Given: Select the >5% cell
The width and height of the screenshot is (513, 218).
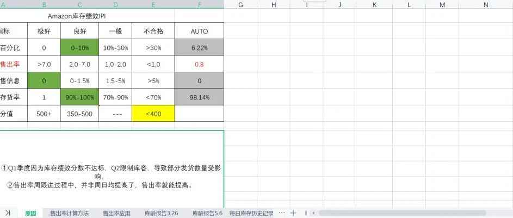Looking at the screenshot, I should click(153, 80).
